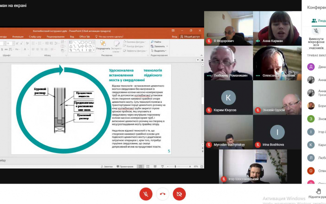Leave the call using the hang-up button
326x204 pixels.
point(163,194)
